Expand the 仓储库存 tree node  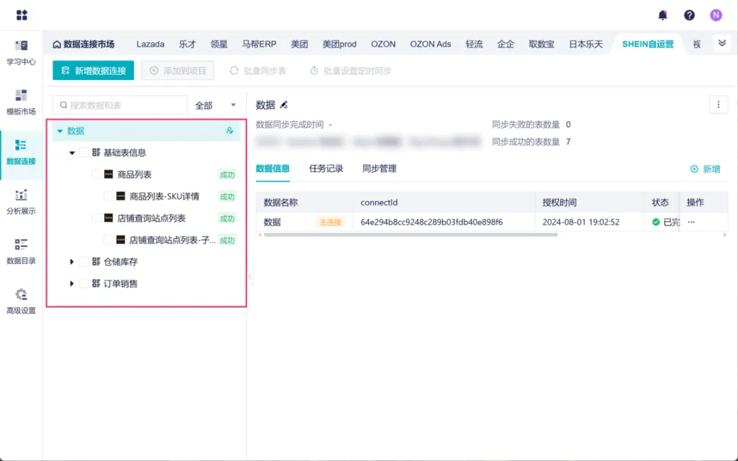coord(72,262)
